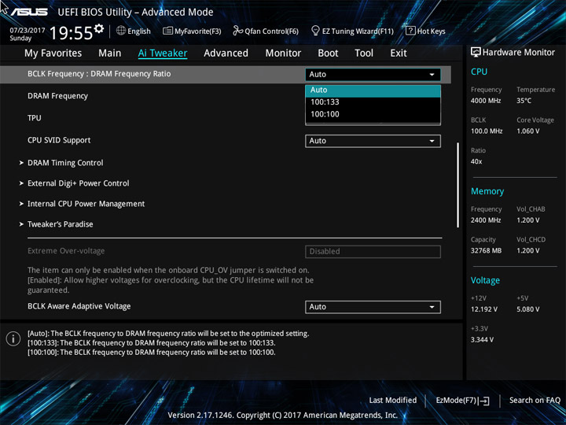Click the gear icon beside the clock
The width and height of the screenshot is (566, 425).
click(98, 29)
